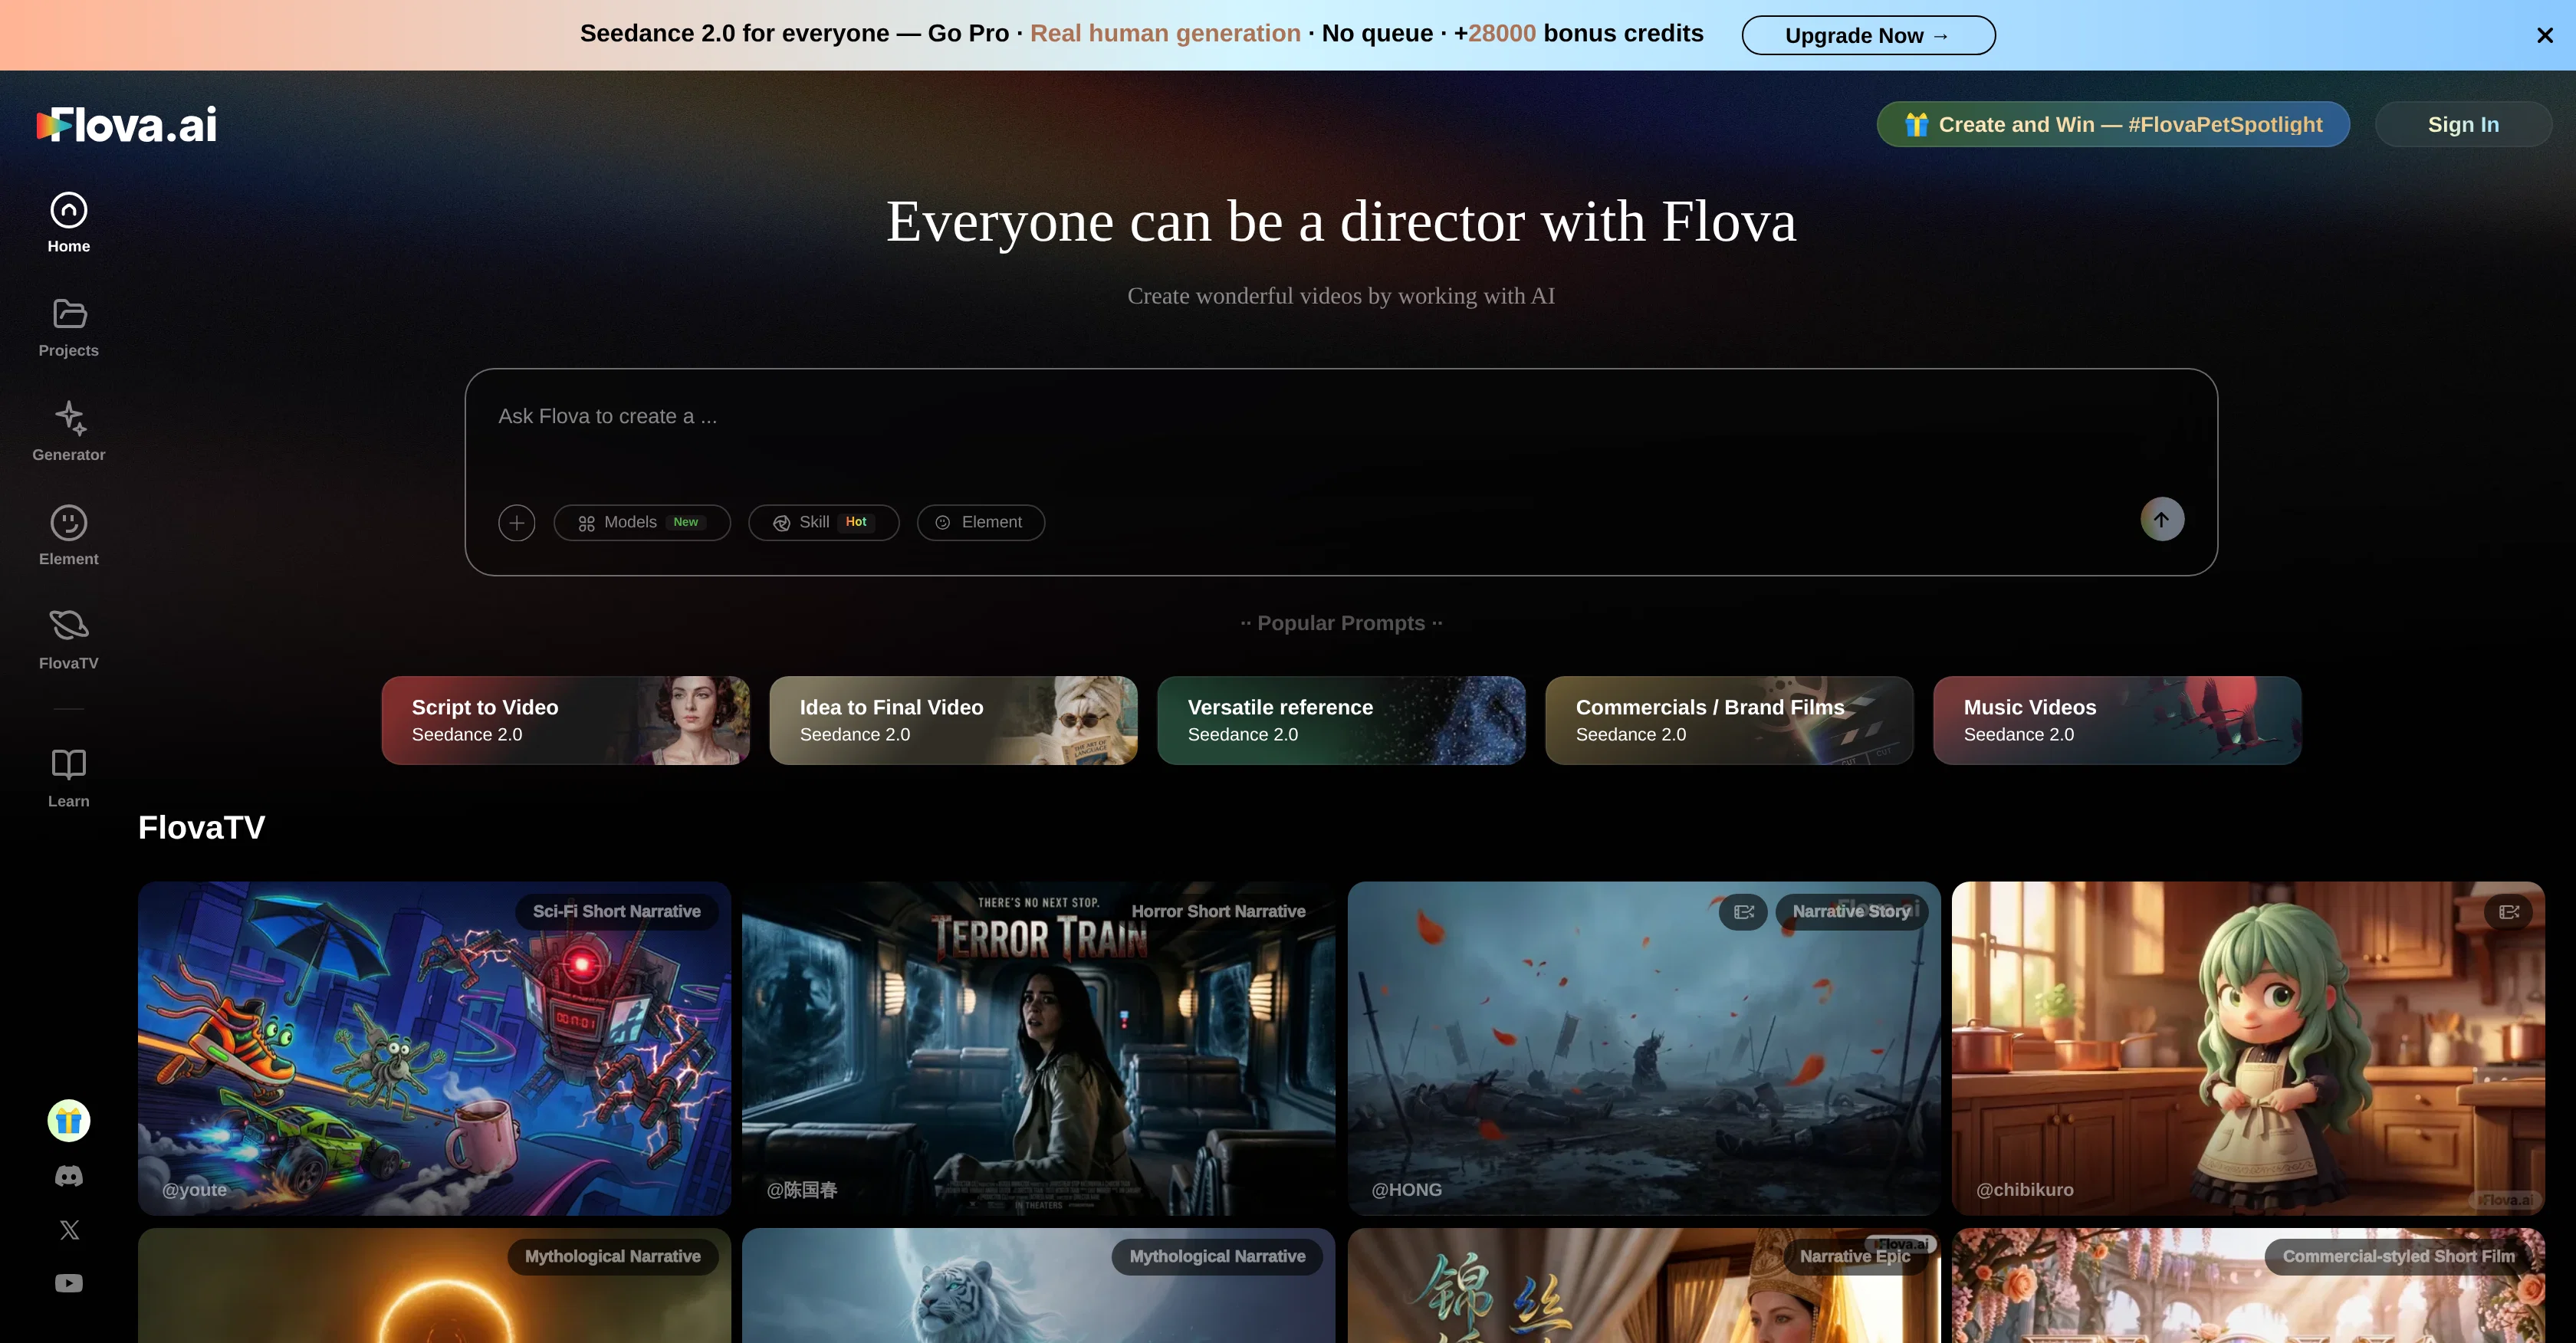Open the Sci-Fi Short Narrative video by @youte

click(434, 1048)
